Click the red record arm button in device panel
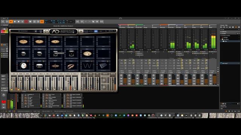 point(4,102)
